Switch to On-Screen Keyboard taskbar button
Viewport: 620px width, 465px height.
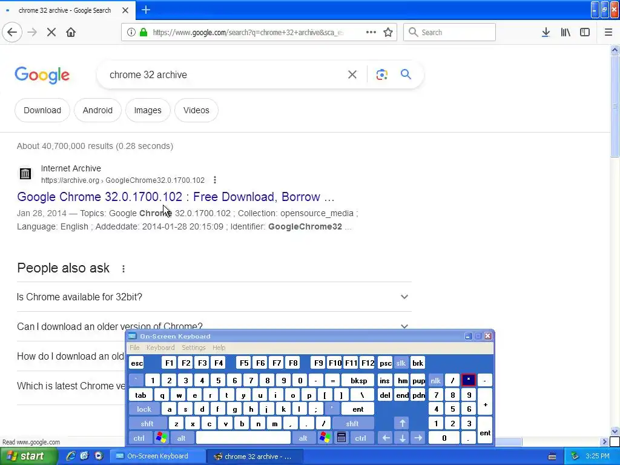click(x=157, y=457)
